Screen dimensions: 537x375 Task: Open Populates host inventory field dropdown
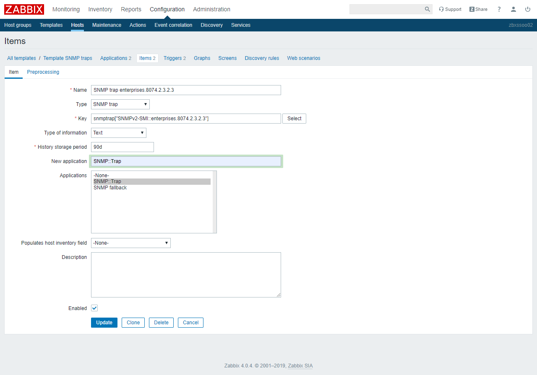(x=130, y=243)
